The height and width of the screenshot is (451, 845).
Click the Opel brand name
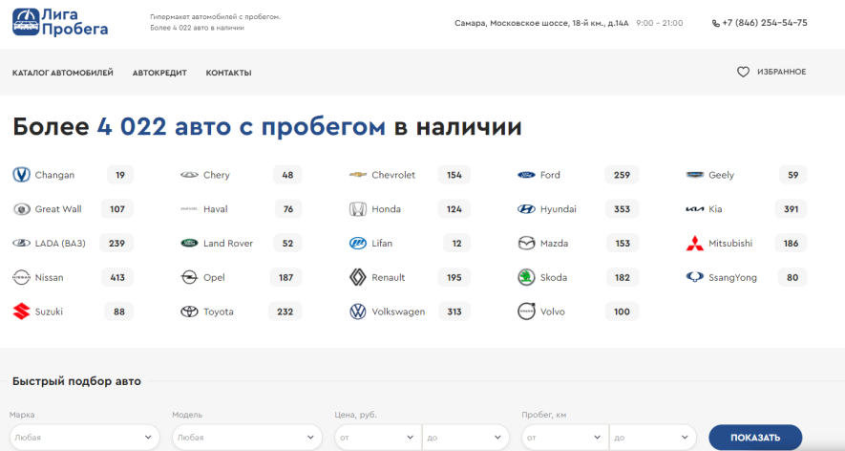214,278
